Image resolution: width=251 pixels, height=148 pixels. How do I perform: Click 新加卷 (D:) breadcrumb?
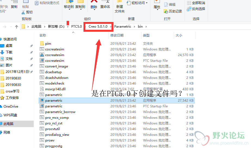click(x=56, y=27)
